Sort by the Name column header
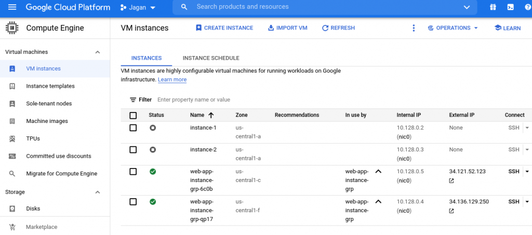532x235 pixels. (197, 115)
